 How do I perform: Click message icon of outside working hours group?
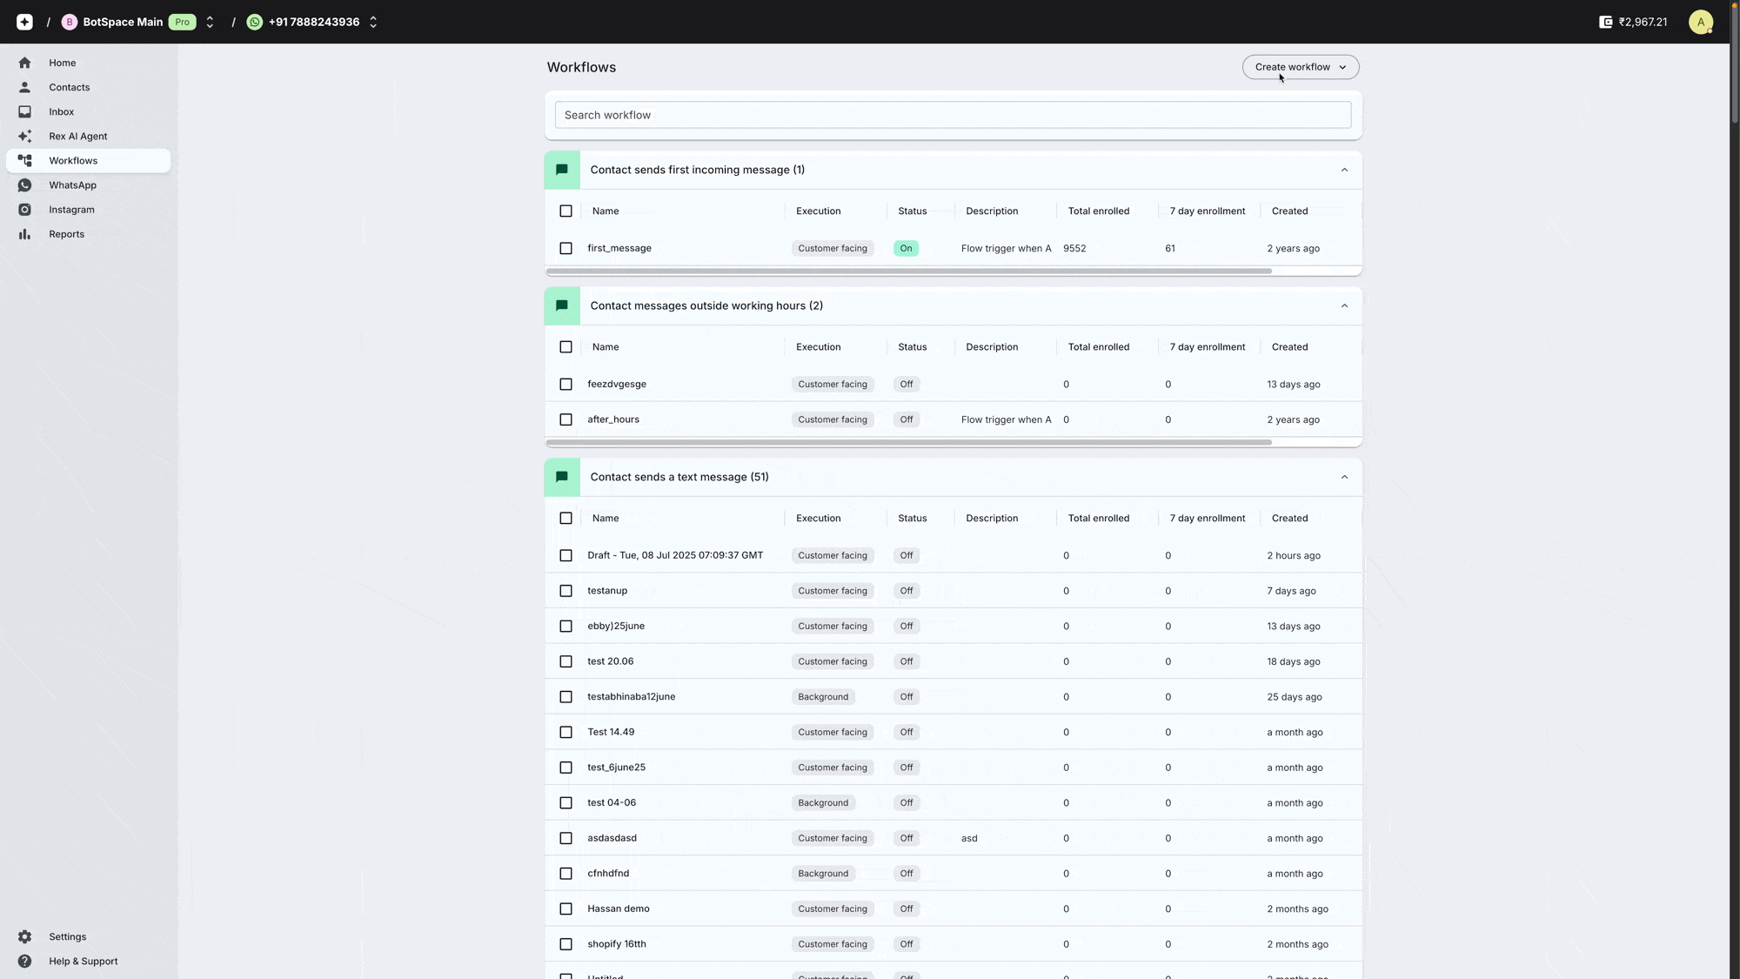562,305
